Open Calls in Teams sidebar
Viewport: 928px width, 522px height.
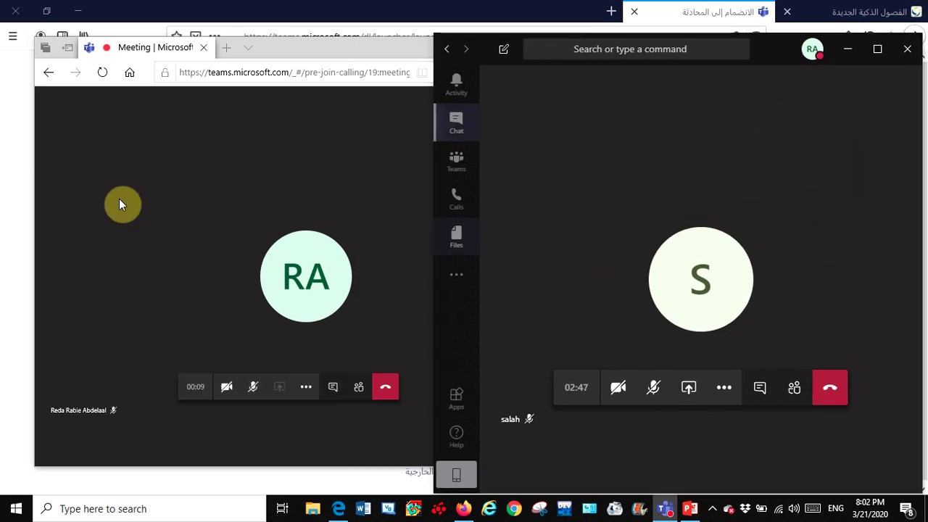[x=456, y=199]
